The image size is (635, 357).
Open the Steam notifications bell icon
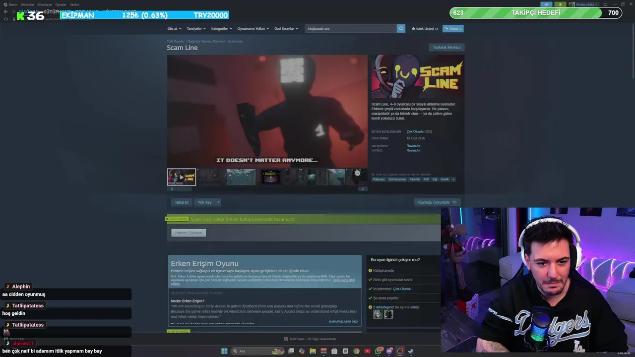click(x=560, y=4)
